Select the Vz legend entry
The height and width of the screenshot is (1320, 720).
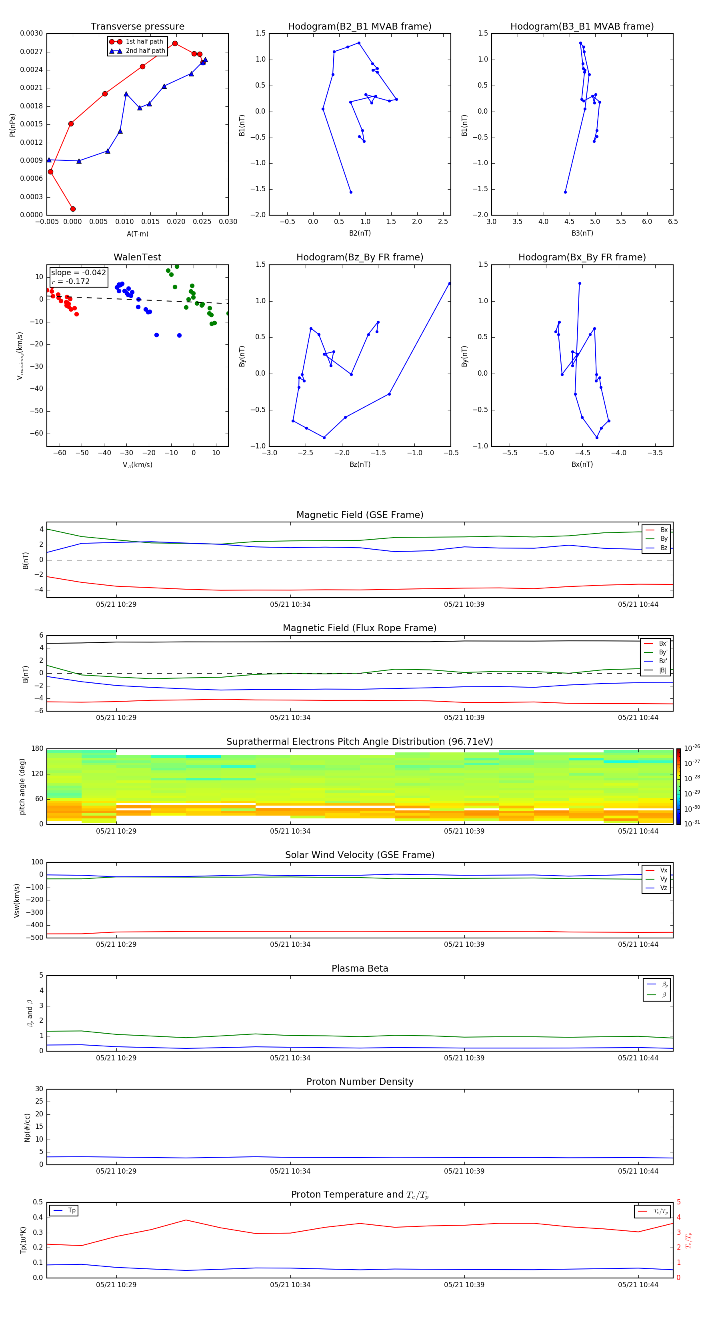[656, 888]
